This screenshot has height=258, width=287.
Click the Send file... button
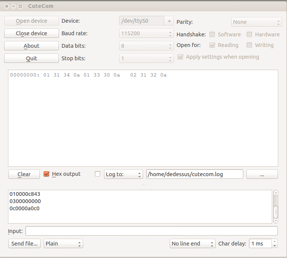(x=24, y=243)
